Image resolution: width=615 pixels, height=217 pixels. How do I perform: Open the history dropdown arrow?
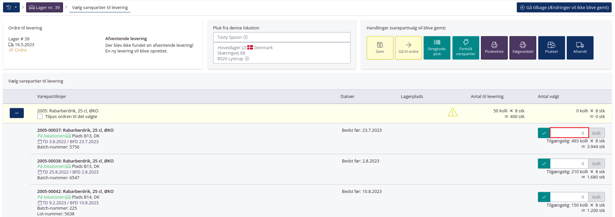(x=16, y=7)
